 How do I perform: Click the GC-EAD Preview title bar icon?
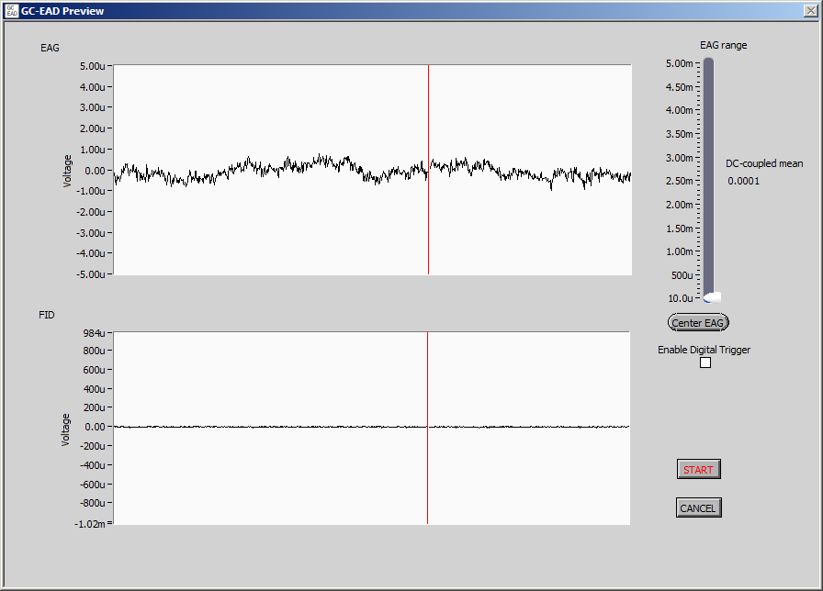tap(12, 10)
